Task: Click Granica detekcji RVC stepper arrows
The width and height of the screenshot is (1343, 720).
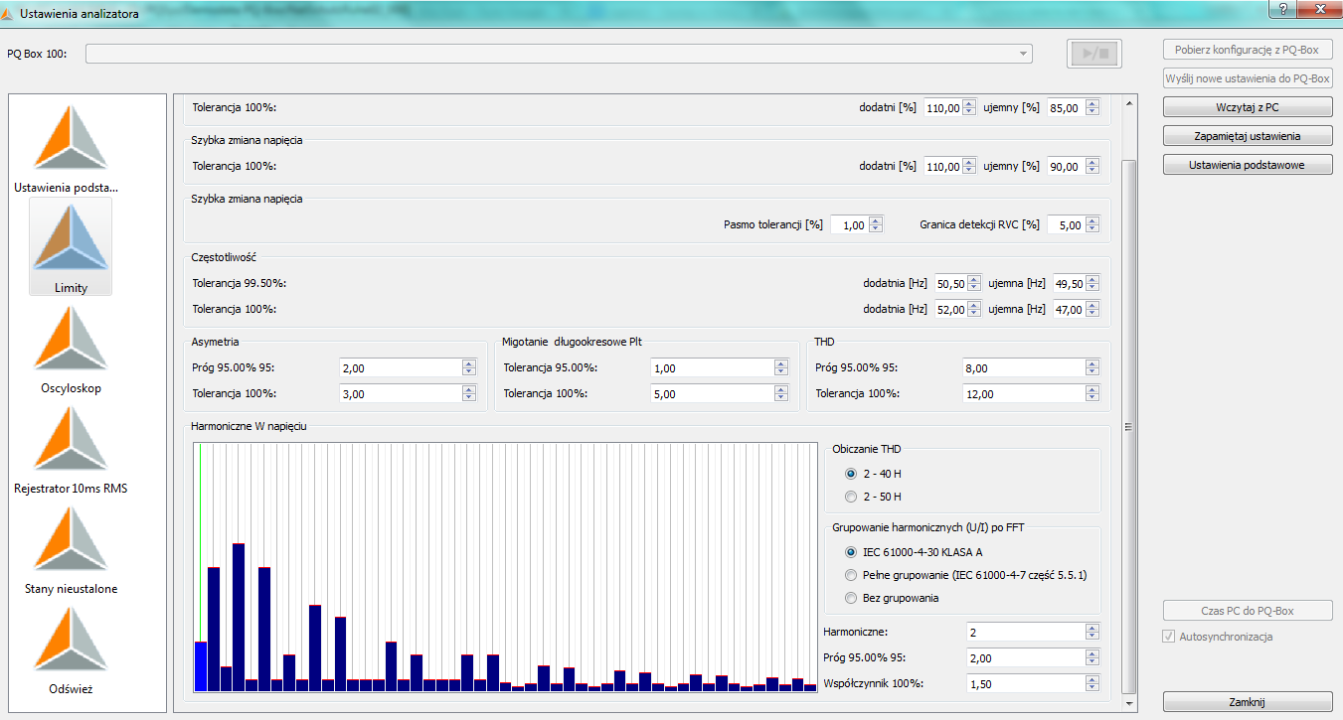Action: click(x=1092, y=224)
